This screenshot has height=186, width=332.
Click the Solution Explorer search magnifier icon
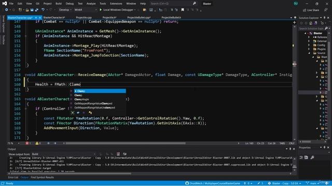[326, 28]
